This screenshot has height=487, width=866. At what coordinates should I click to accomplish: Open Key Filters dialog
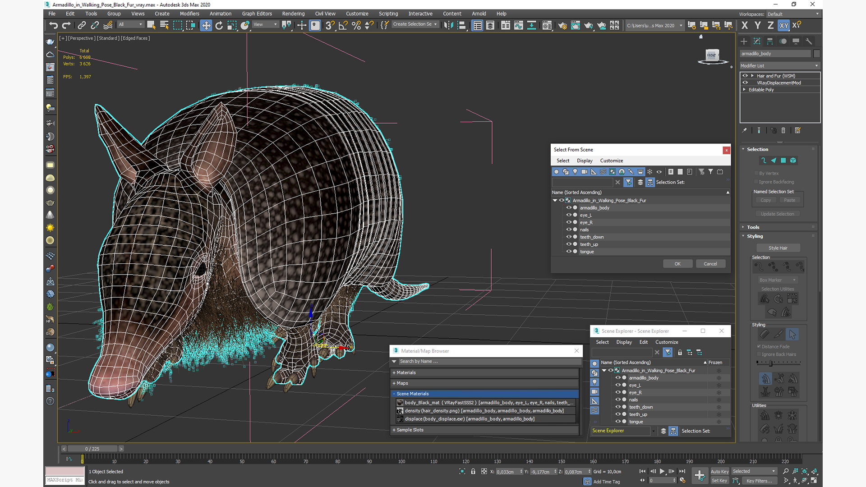click(760, 481)
